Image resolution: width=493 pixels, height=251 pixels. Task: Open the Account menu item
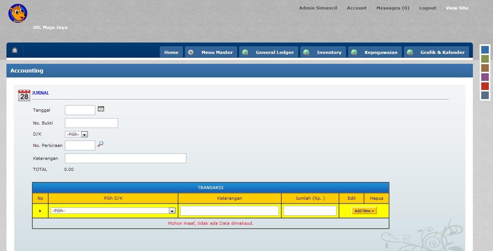click(356, 8)
